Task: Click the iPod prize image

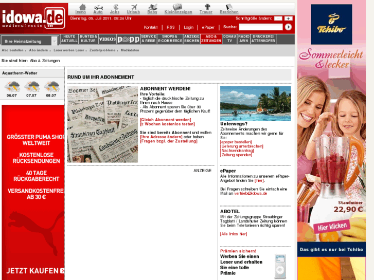Action: point(280,267)
